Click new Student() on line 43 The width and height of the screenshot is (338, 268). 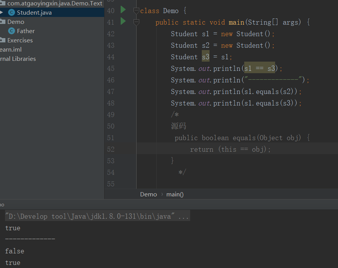click(x=245, y=45)
